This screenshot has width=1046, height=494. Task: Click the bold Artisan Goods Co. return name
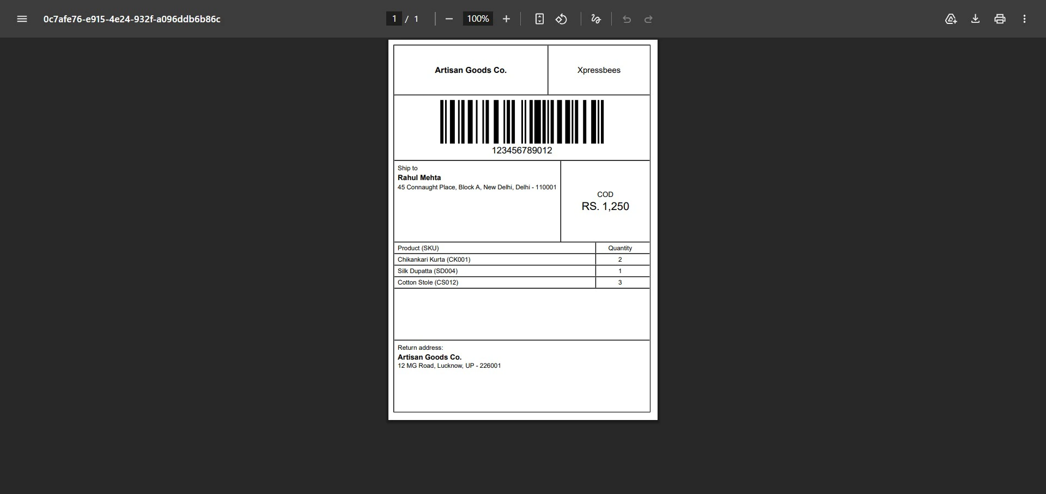tap(429, 357)
